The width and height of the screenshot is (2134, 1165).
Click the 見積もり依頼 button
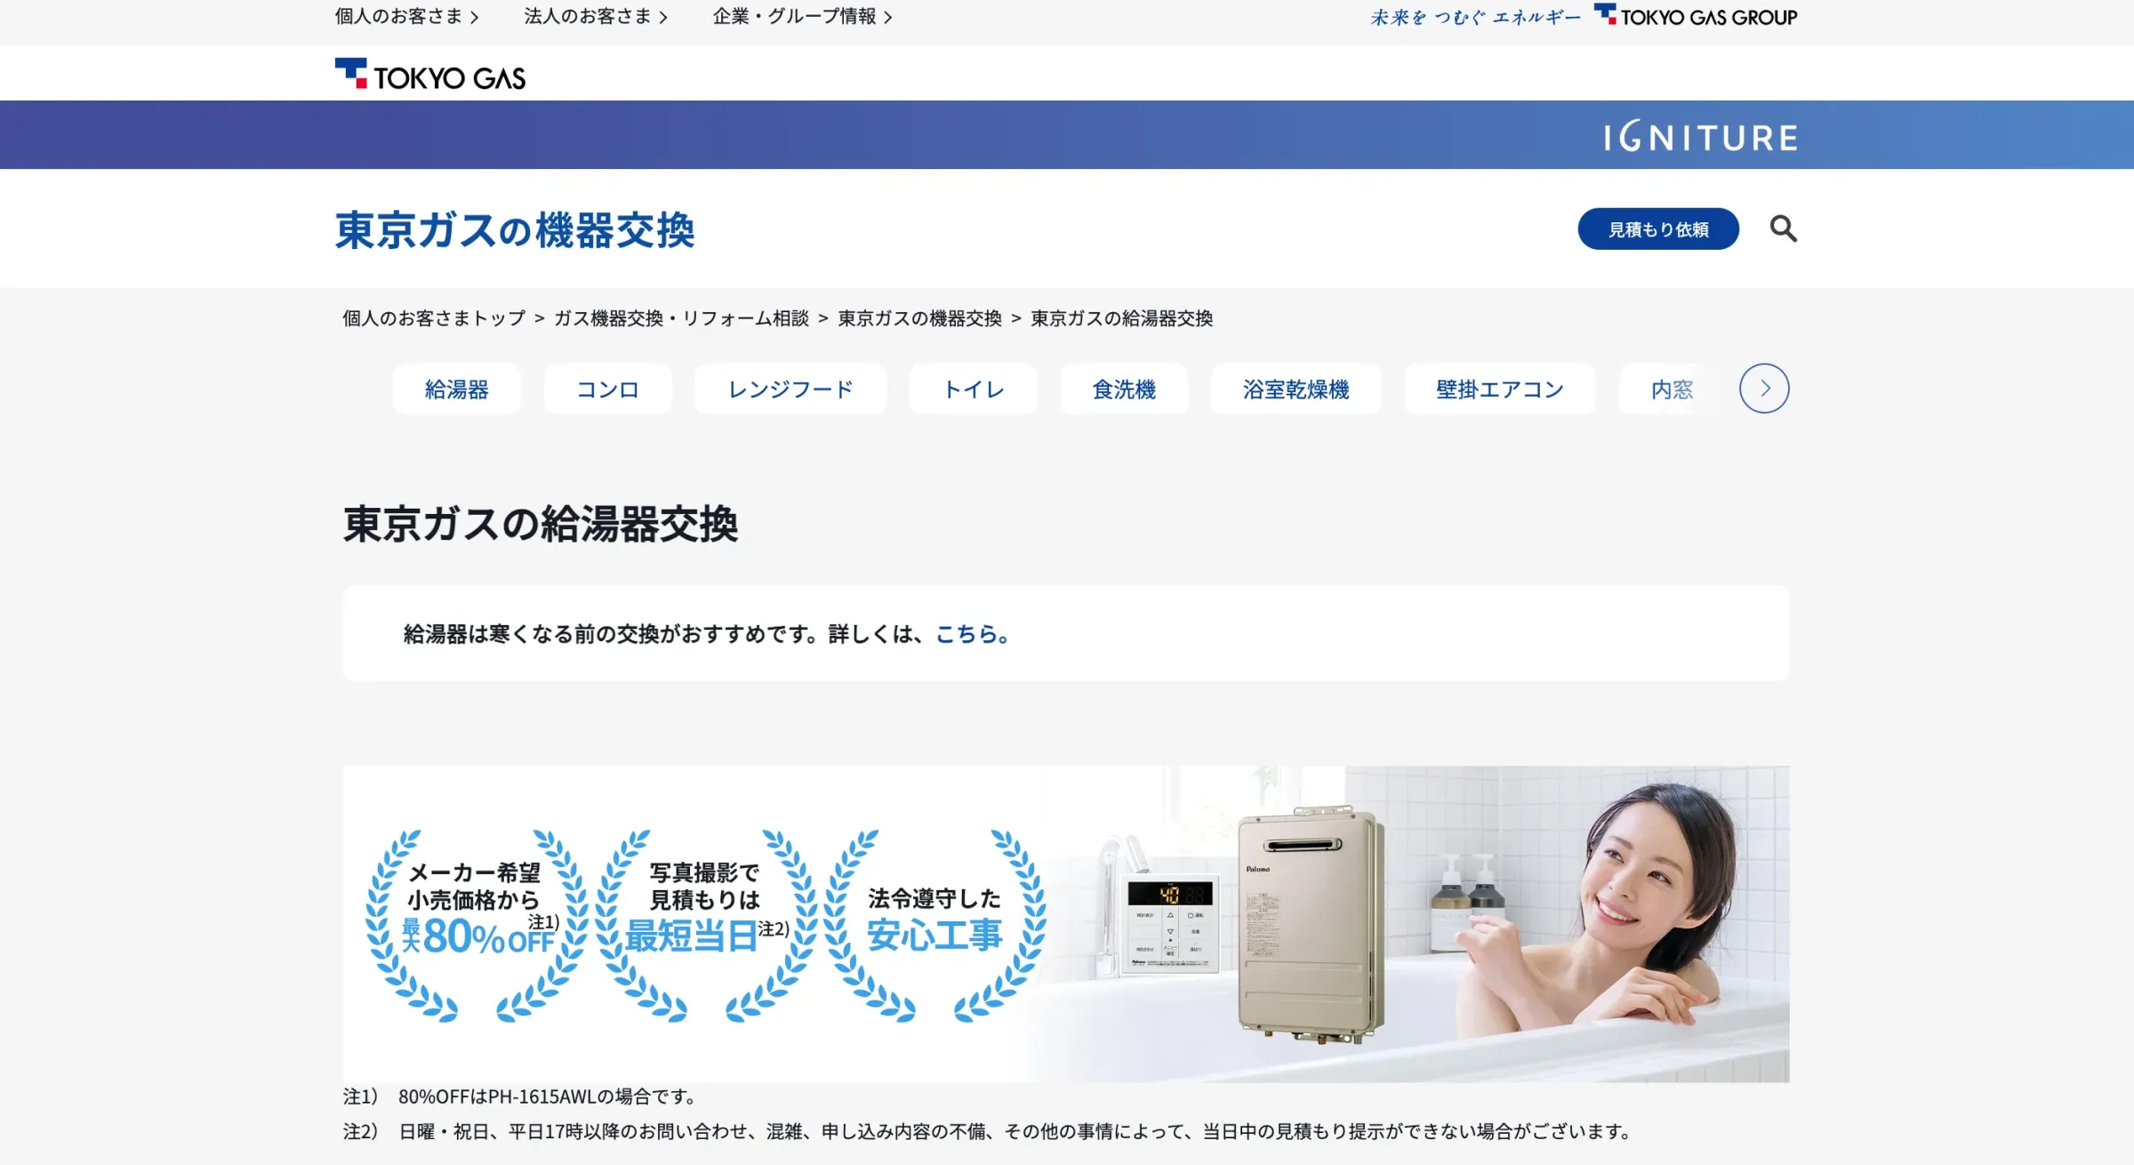(x=1657, y=229)
